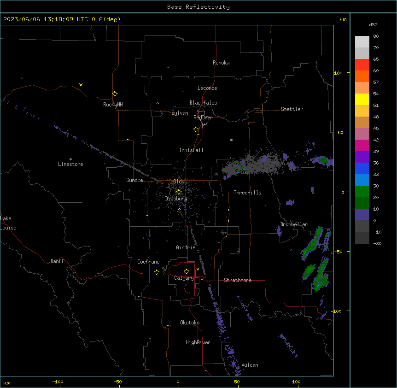Image resolution: width=397 pixels, height=388 pixels.
Task: Click the Didsbury label
Action: point(176,199)
